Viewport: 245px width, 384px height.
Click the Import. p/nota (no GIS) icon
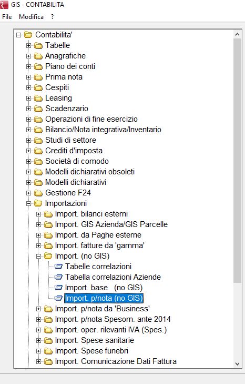(x=58, y=298)
